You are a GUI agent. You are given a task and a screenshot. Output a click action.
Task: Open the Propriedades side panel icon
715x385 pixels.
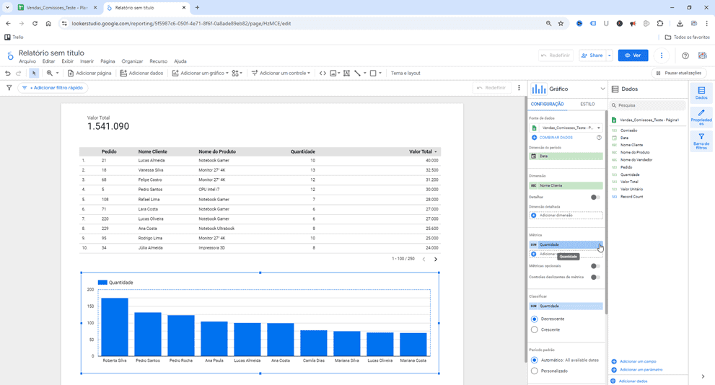[x=701, y=117]
